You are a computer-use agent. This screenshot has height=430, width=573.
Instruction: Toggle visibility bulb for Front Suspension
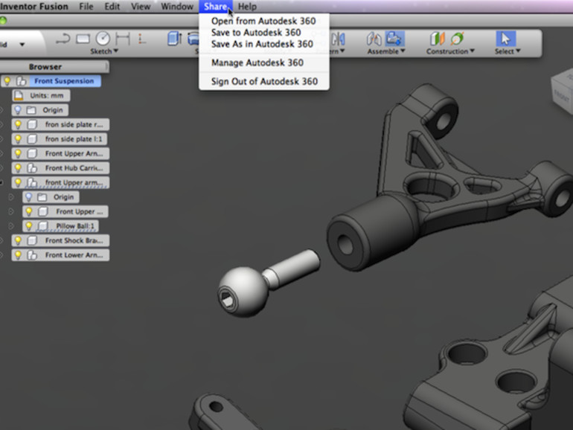click(7, 81)
